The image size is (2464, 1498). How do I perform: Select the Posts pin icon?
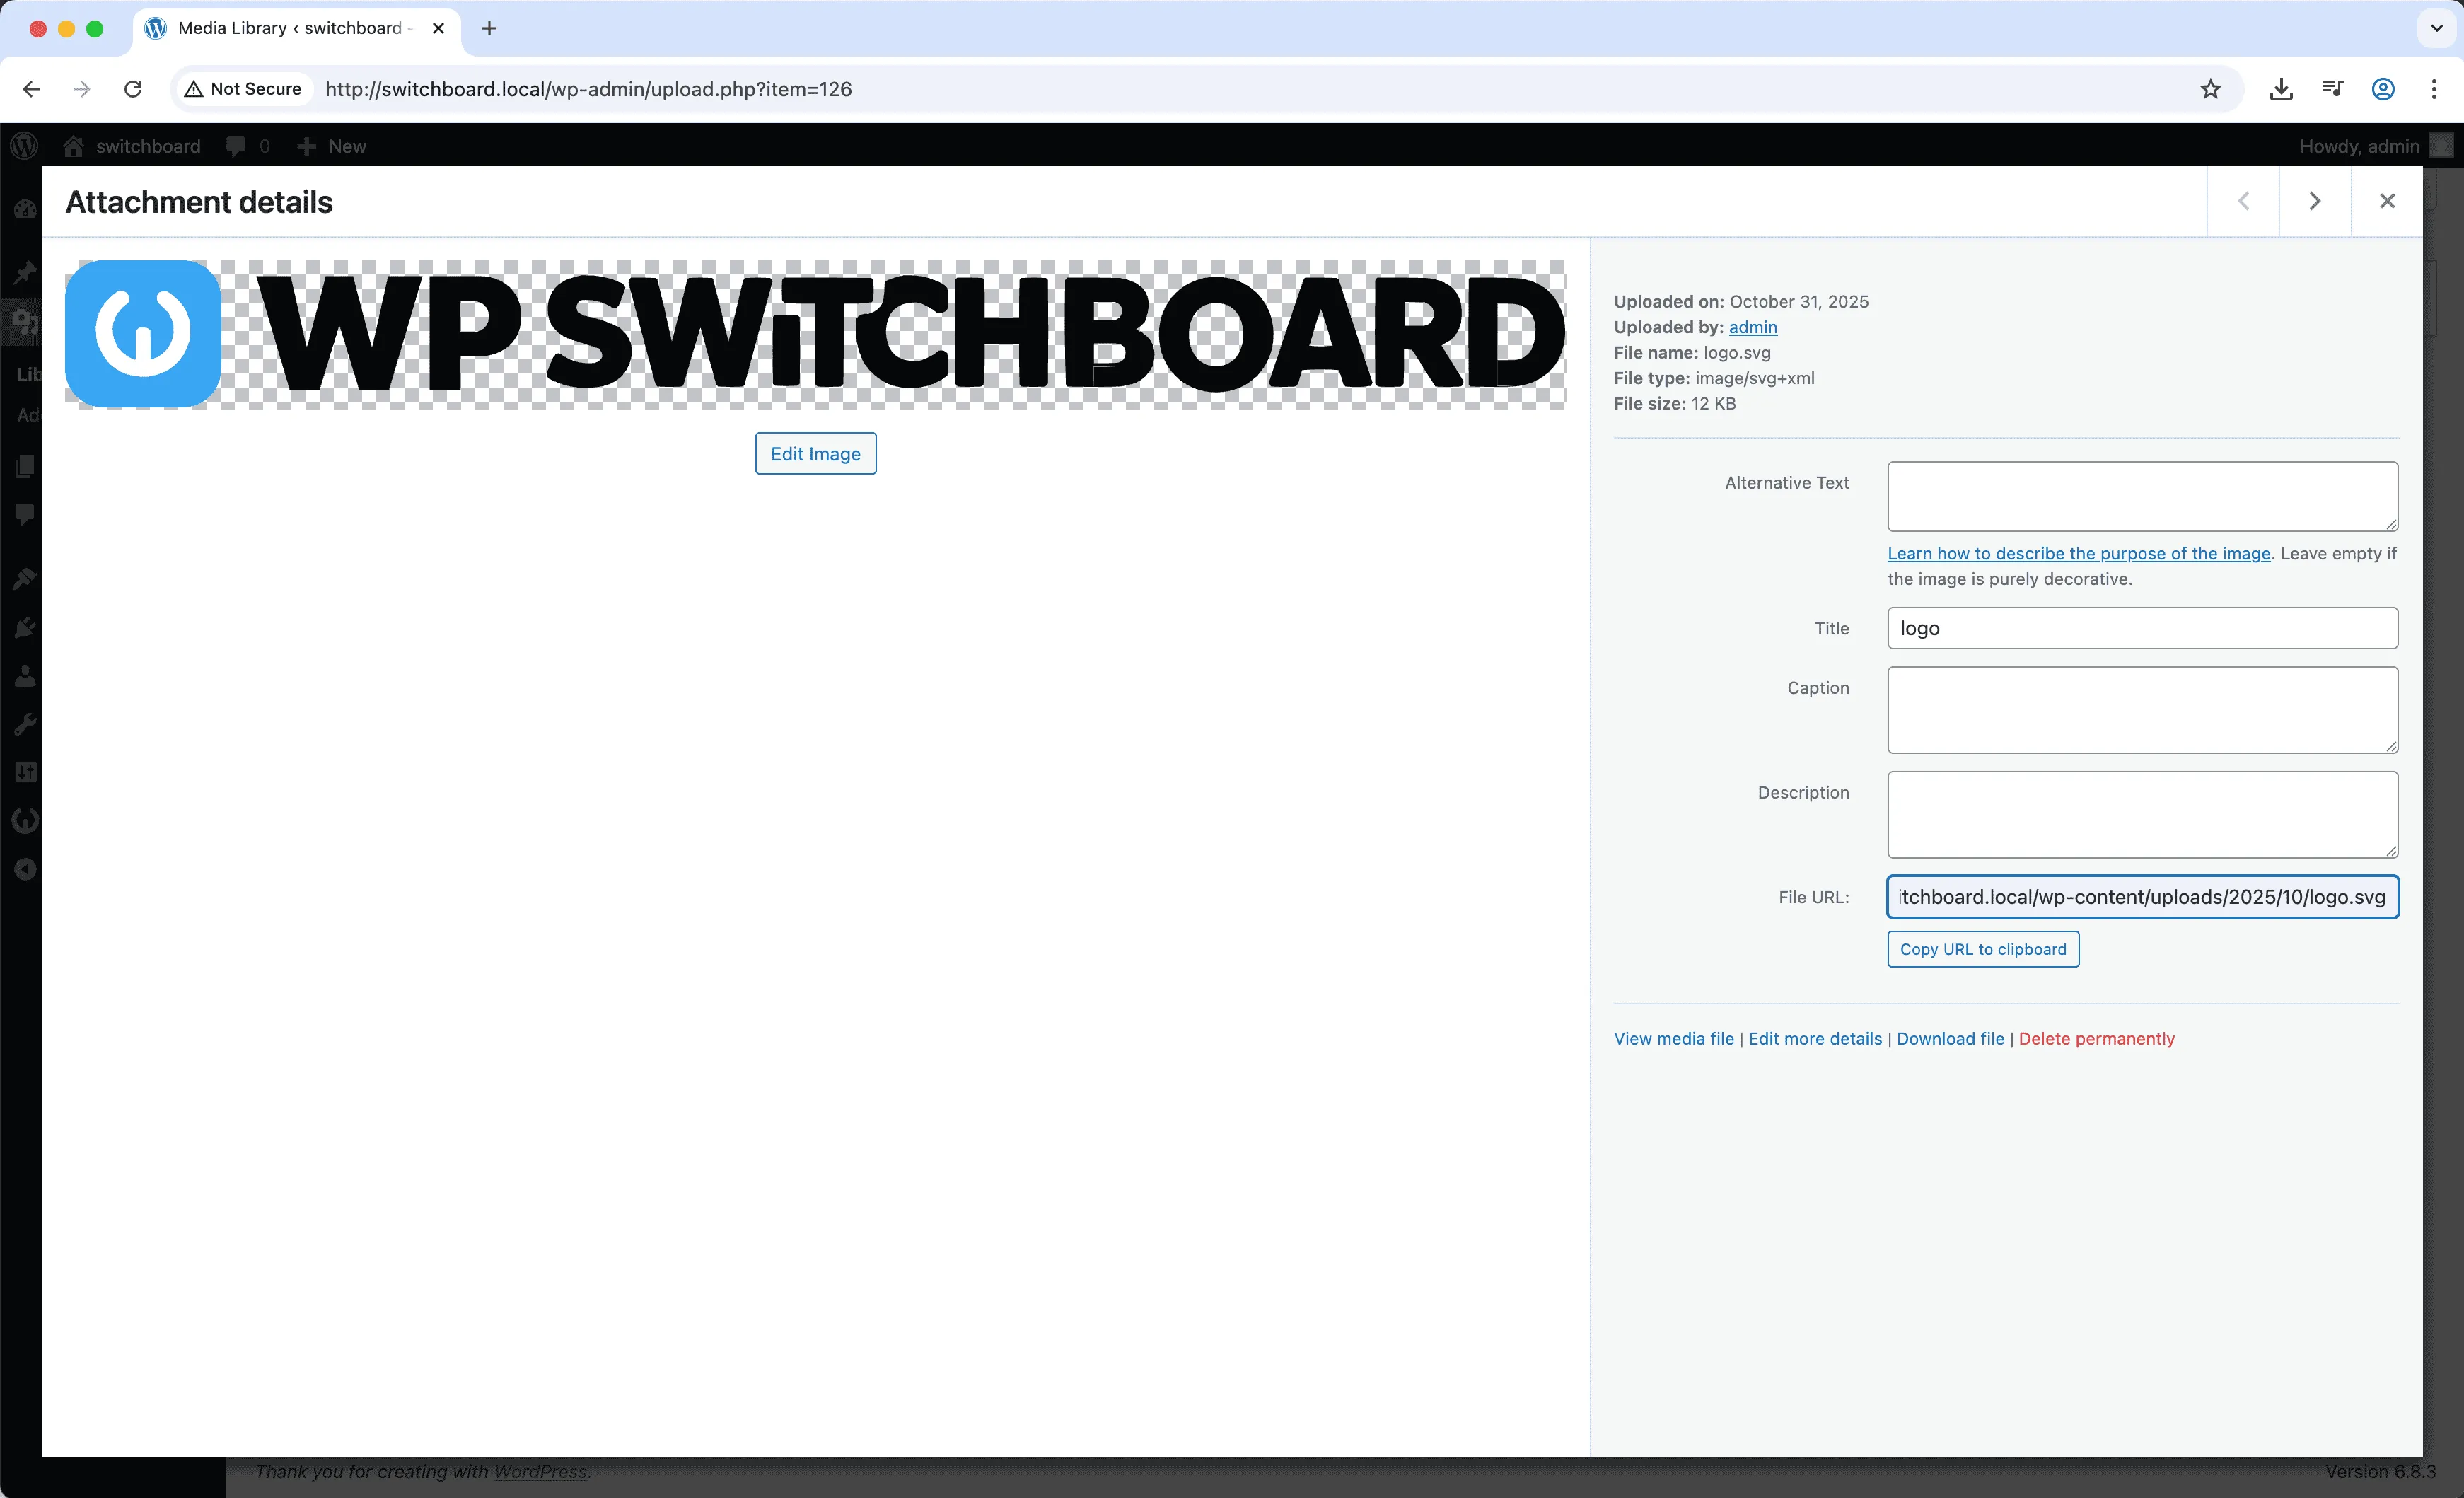pyautogui.click(x=25, y=271)
